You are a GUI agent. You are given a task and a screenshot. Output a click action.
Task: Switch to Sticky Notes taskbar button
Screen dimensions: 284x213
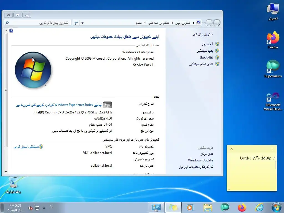(x=173, y=207)
